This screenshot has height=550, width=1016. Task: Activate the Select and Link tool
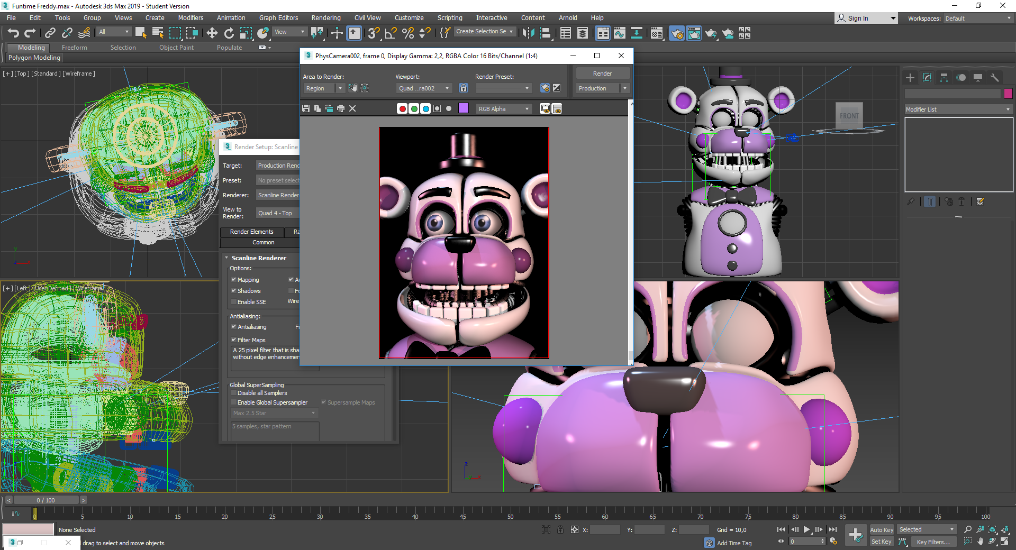coord(50,33)
